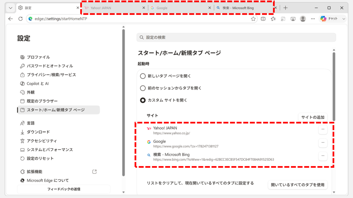Open the Favorites list icon
The width and height of the screenshot is (353, 198).
click(273, 19)
